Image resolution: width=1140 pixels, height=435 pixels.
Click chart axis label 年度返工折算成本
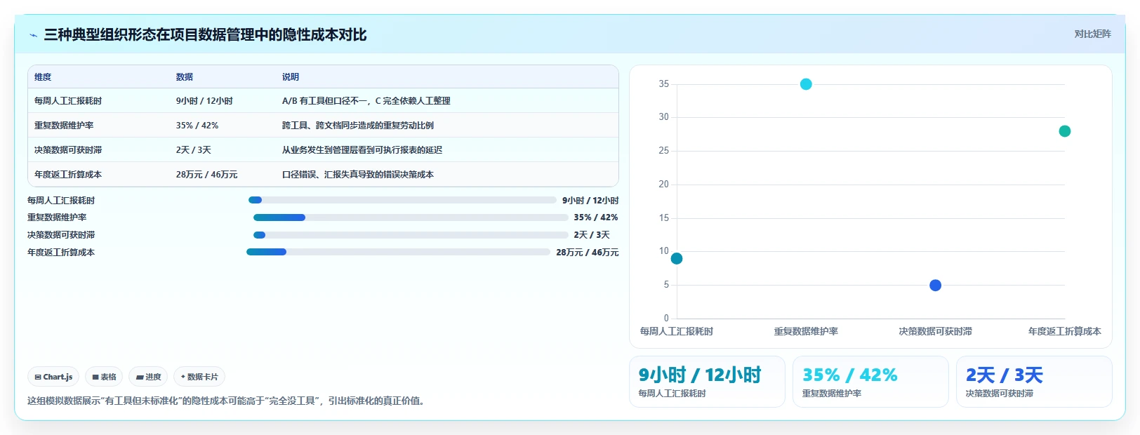[1065, 331]
